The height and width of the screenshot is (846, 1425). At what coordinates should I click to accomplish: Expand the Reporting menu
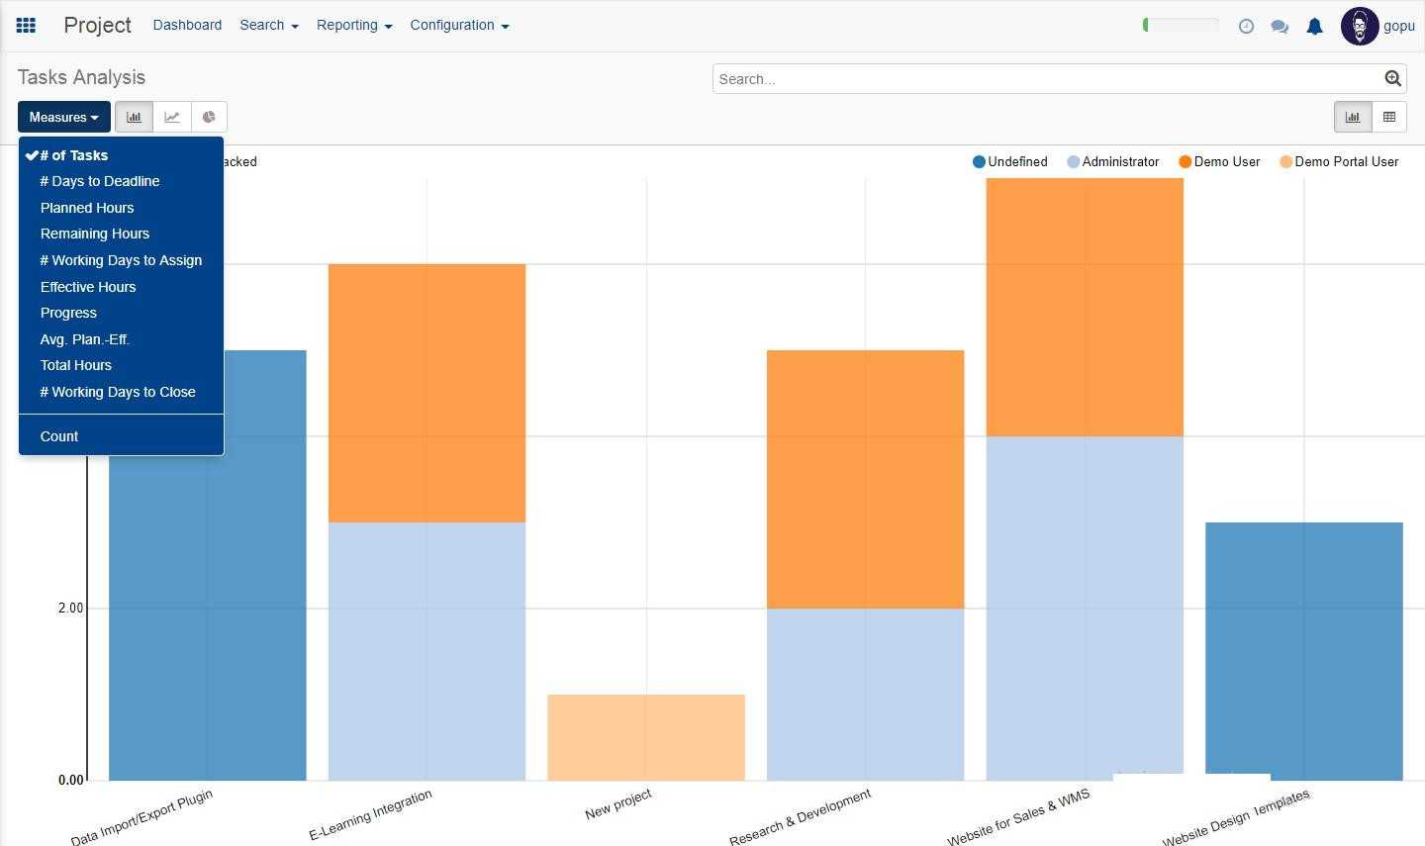click(x=353, y=26)
